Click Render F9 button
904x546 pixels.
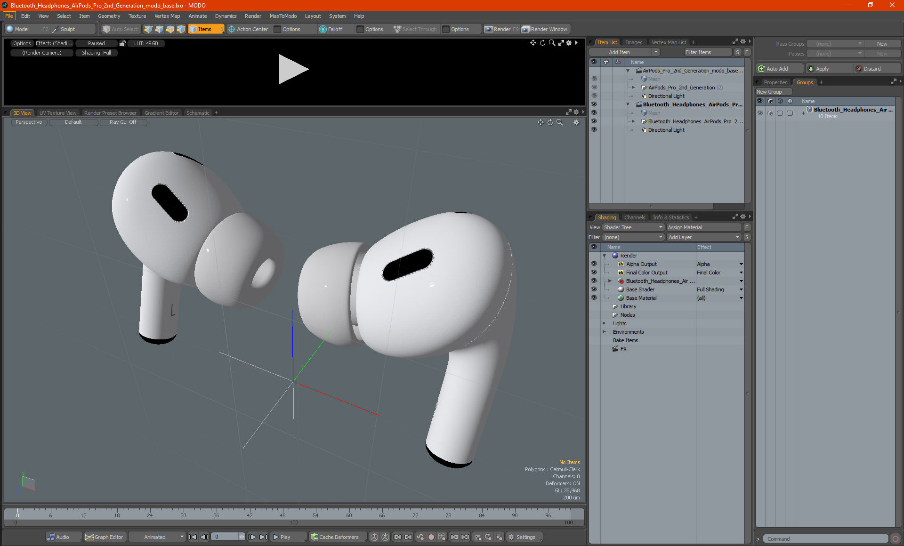[501, 29]
